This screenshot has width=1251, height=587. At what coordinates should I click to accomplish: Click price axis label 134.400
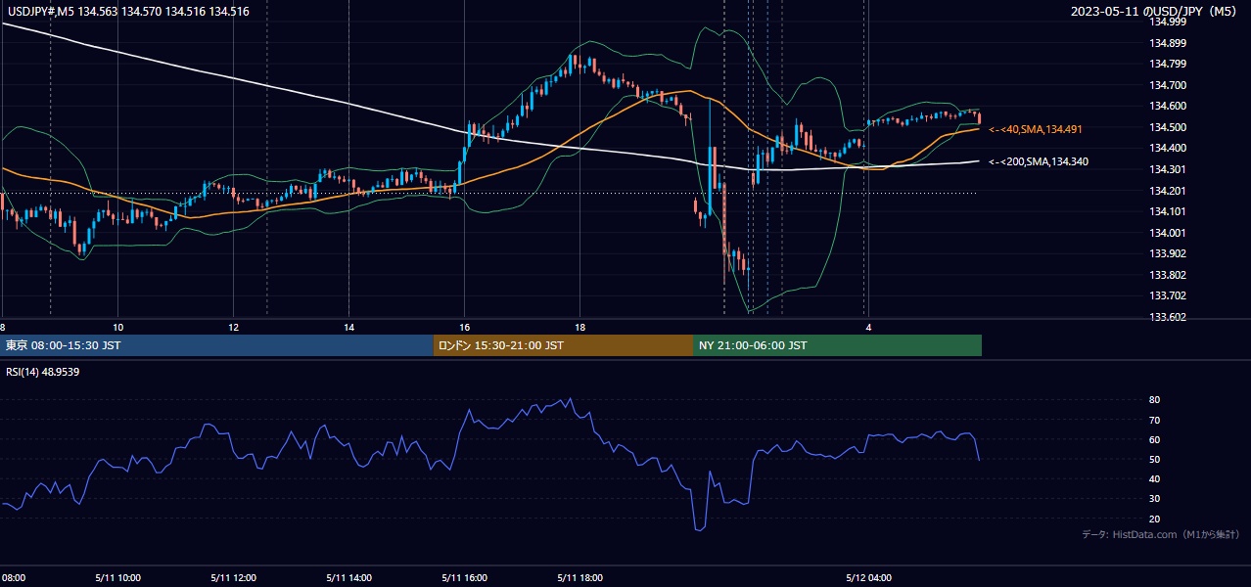tap(1166, 148)
